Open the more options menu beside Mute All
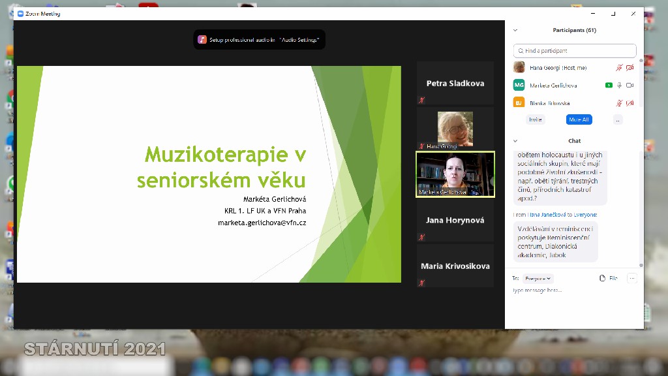This screenshot has width=668, height=376. tap(617, 119)
